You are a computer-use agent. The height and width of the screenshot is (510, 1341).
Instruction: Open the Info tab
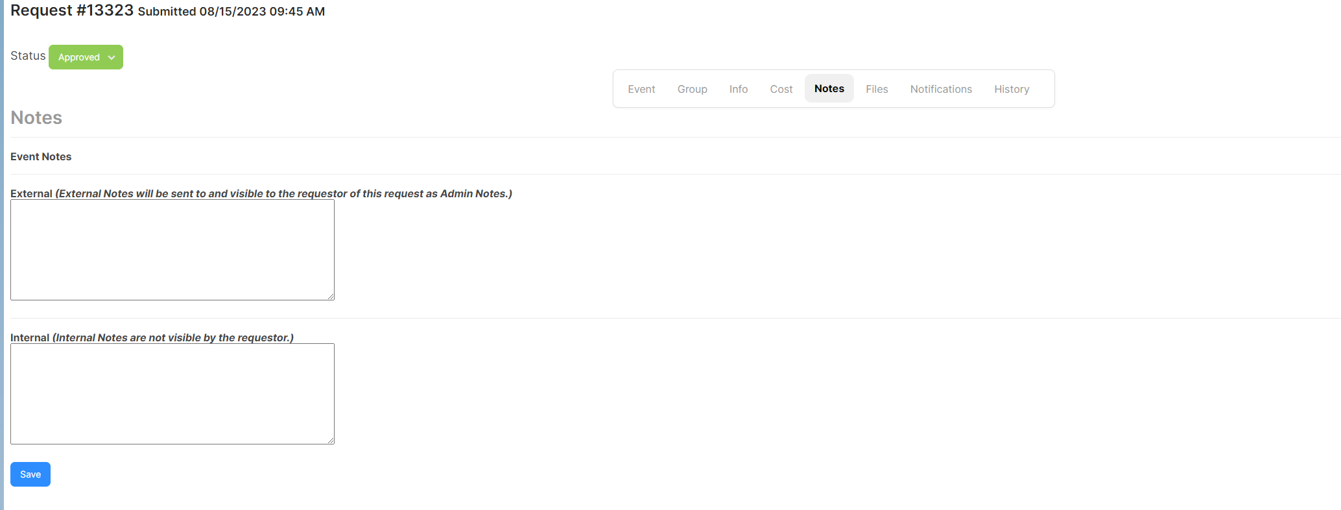point(738,89)
